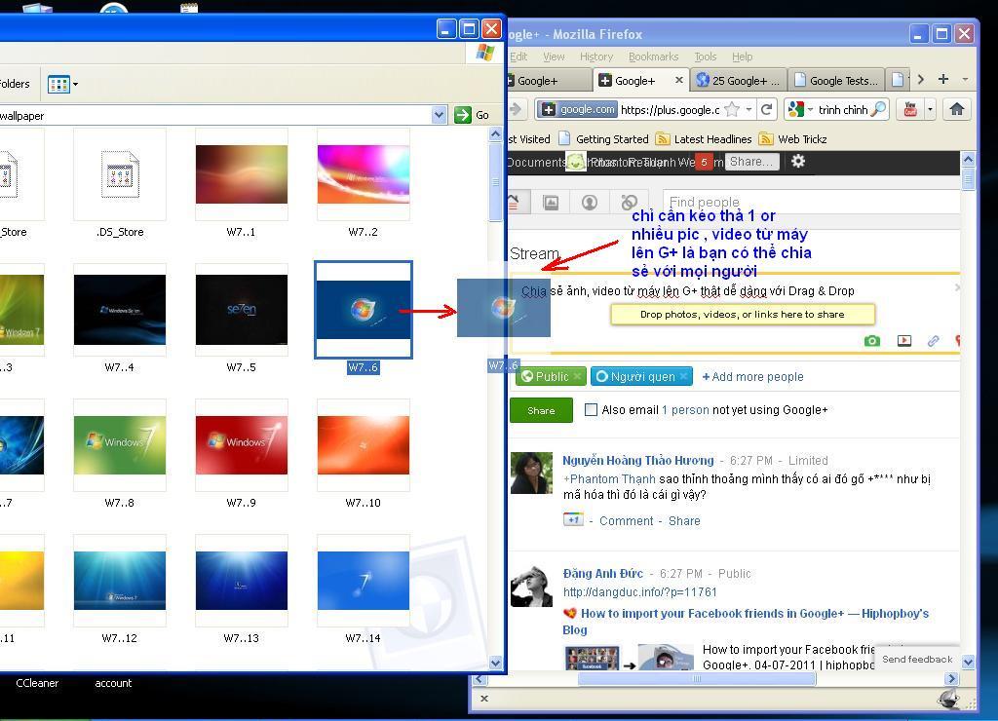Viewport: 998px width, 721px height.
Task: Open the YouTube toolbar dropdown arrow
Action: coord(930,109)
